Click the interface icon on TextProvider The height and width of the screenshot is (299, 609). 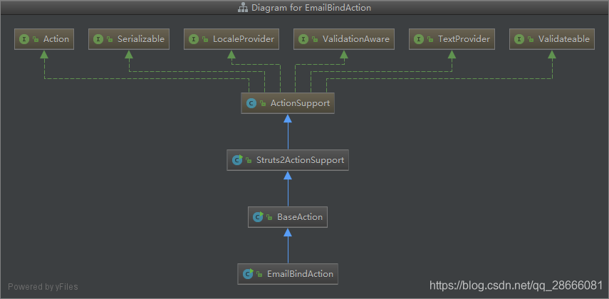pos(419,39)
